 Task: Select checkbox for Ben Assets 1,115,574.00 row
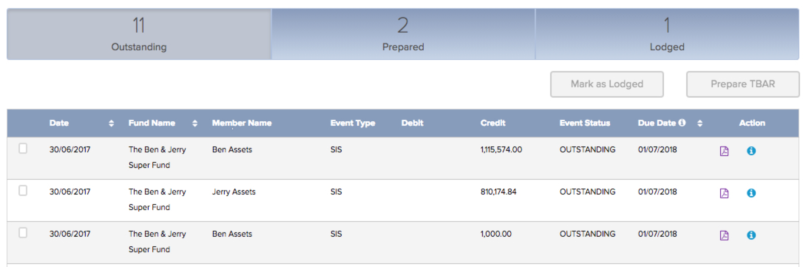pos(23,149)
